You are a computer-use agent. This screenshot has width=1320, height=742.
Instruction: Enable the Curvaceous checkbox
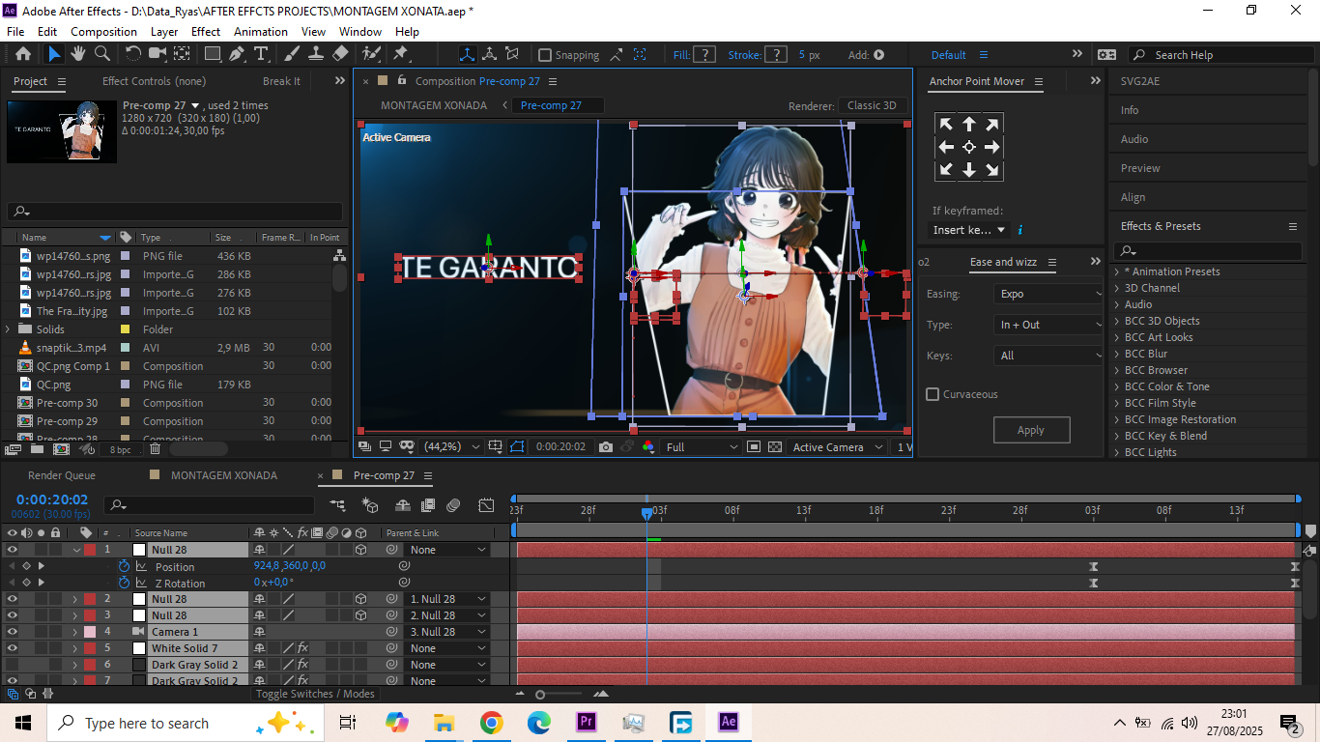(933, 394)
